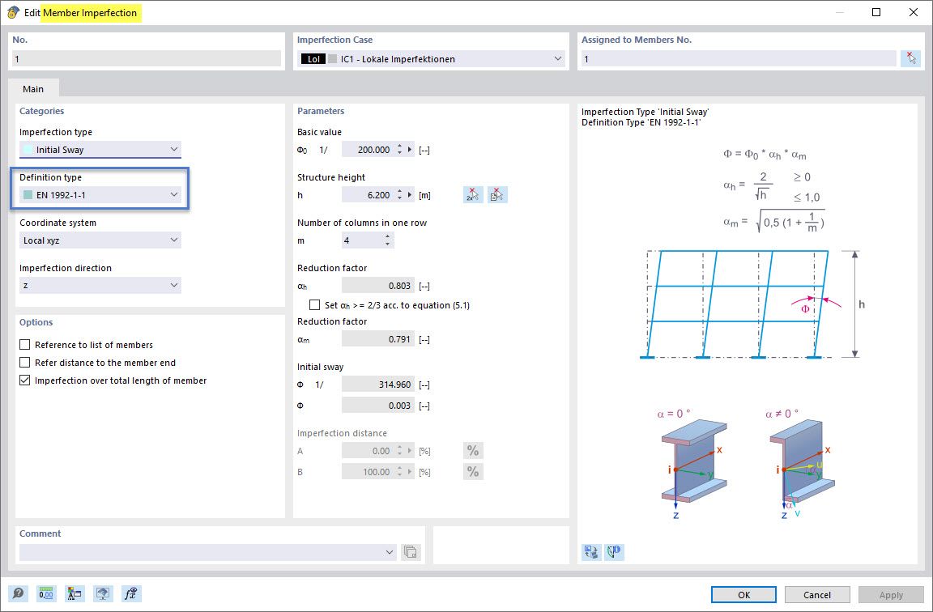Viewport: 933px width, 612px height.
Task: Click the display properties monitor icon
Action: 103,593
